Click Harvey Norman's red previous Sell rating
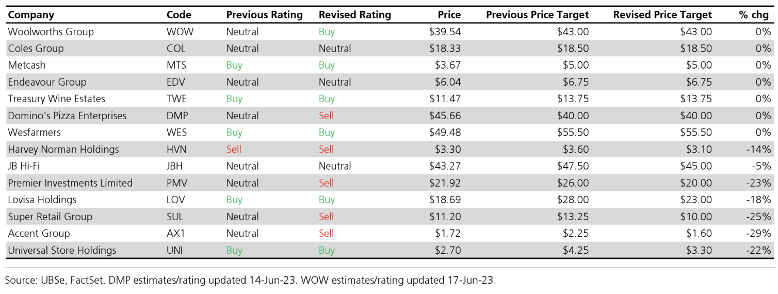This screenshot has height=294, width=778. [234, 150]
